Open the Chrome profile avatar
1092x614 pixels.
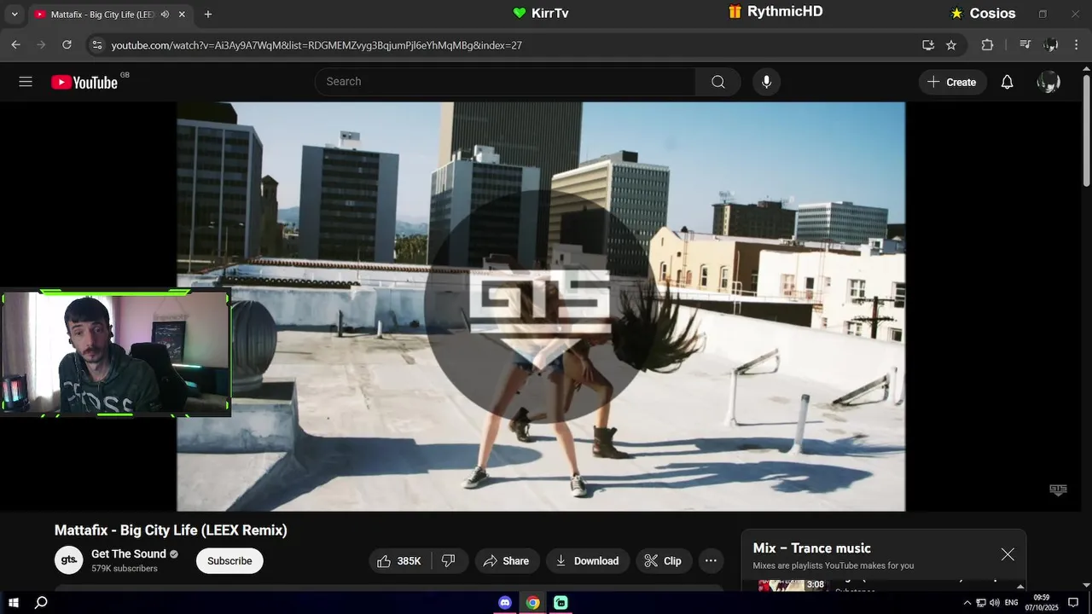coord(1051,44)
